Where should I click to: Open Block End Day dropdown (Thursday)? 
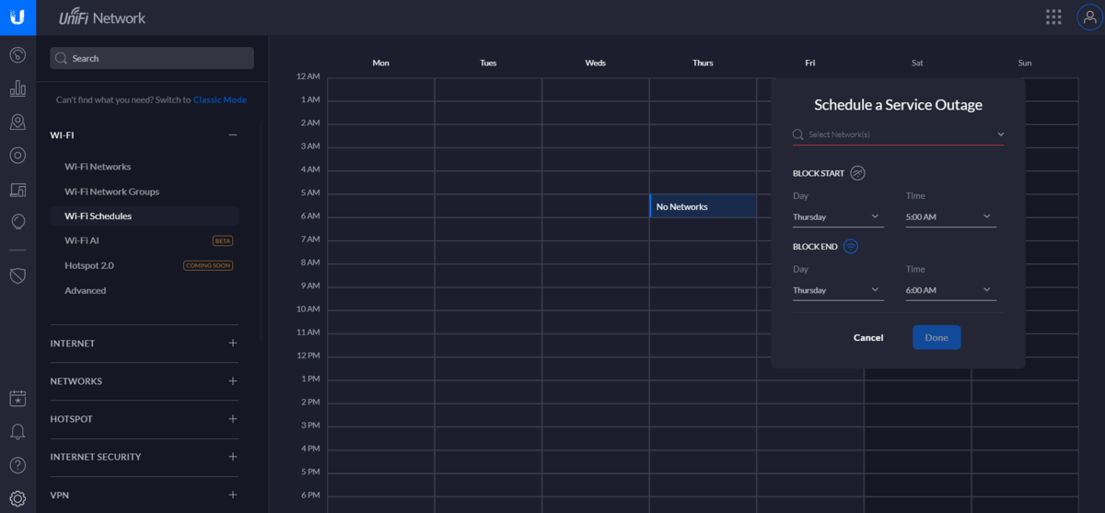[x=838, y=290]
